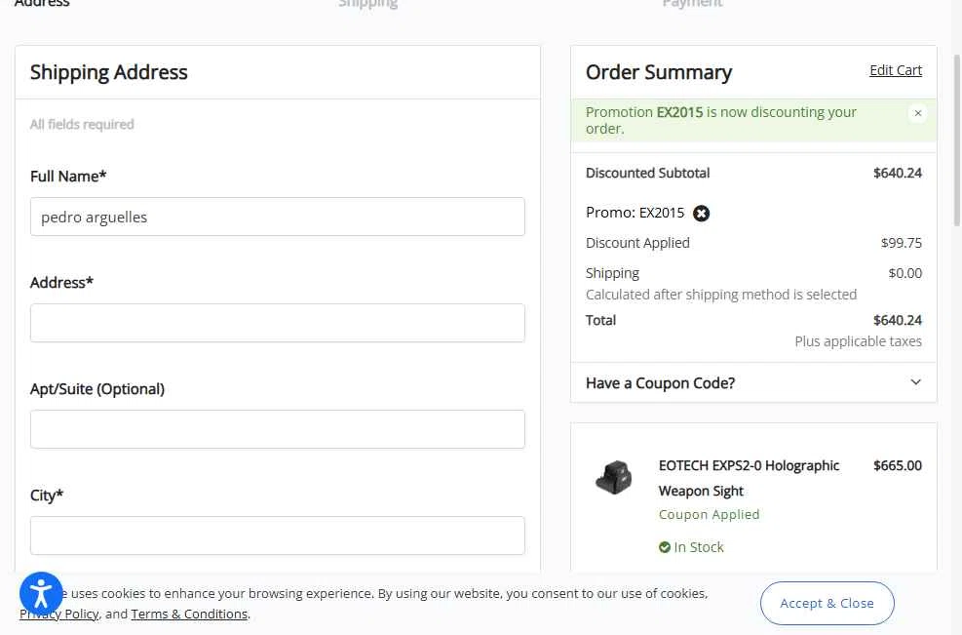Open the accessibility options icon
The height and width of the screenshot is (635, 962).
point(41,593)
